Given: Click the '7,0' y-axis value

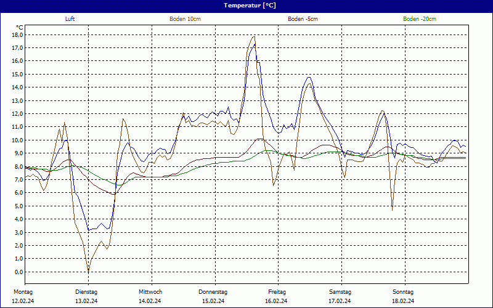Looking at the screenshot, I should [x=20, y=180].
